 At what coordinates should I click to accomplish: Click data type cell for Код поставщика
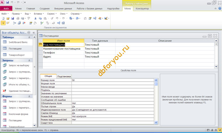[x=100, y=45]
